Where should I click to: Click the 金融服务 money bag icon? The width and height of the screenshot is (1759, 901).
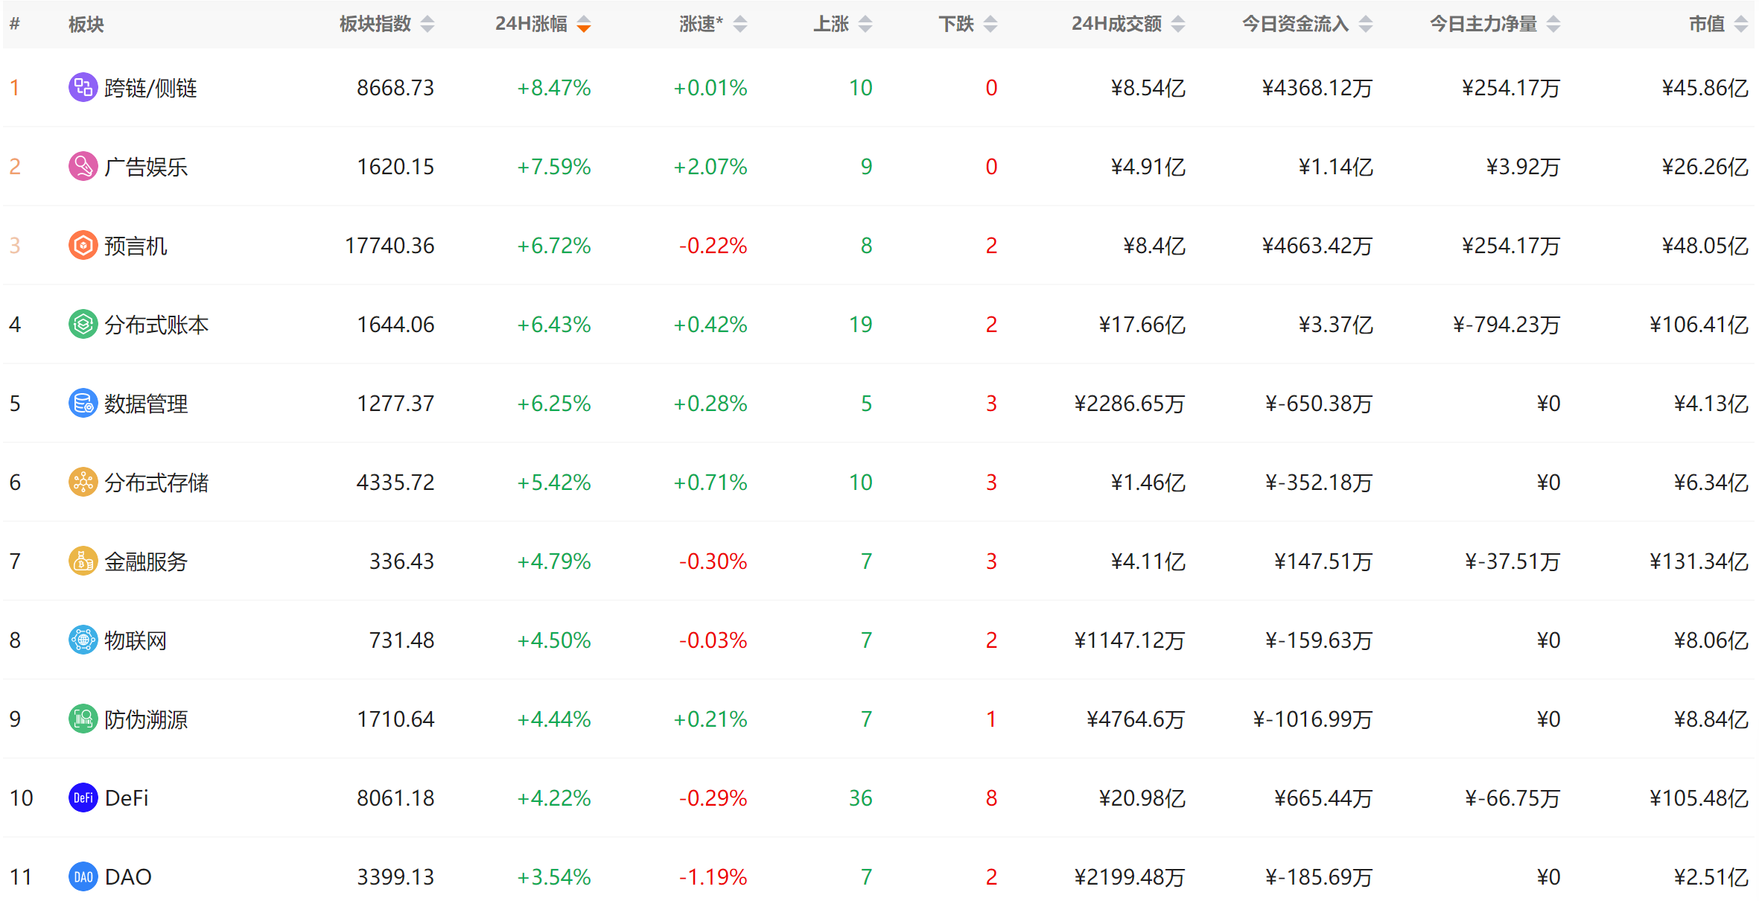(x=83, y=561)
